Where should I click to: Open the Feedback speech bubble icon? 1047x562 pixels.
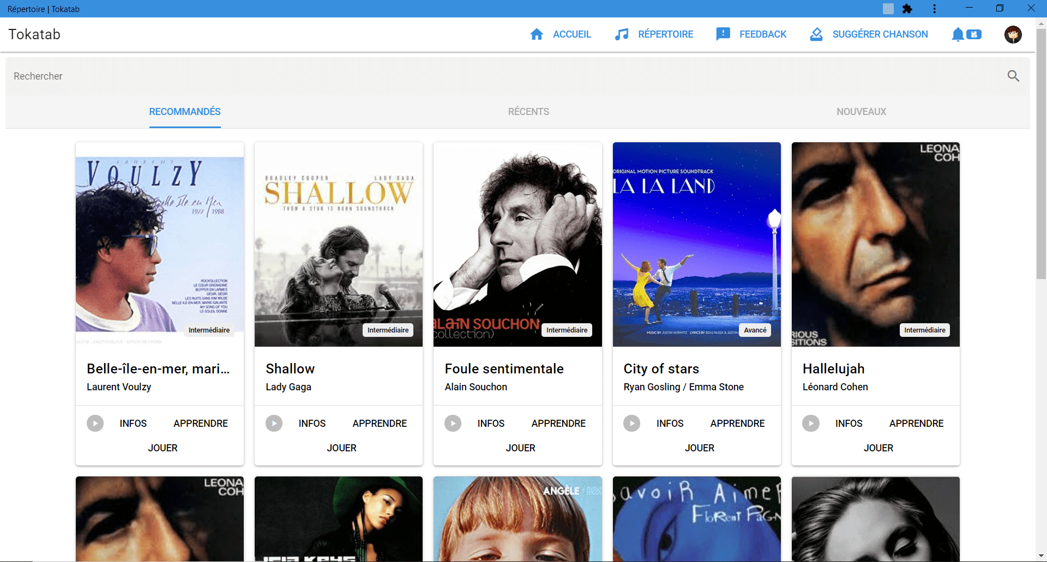pos(723,34)
